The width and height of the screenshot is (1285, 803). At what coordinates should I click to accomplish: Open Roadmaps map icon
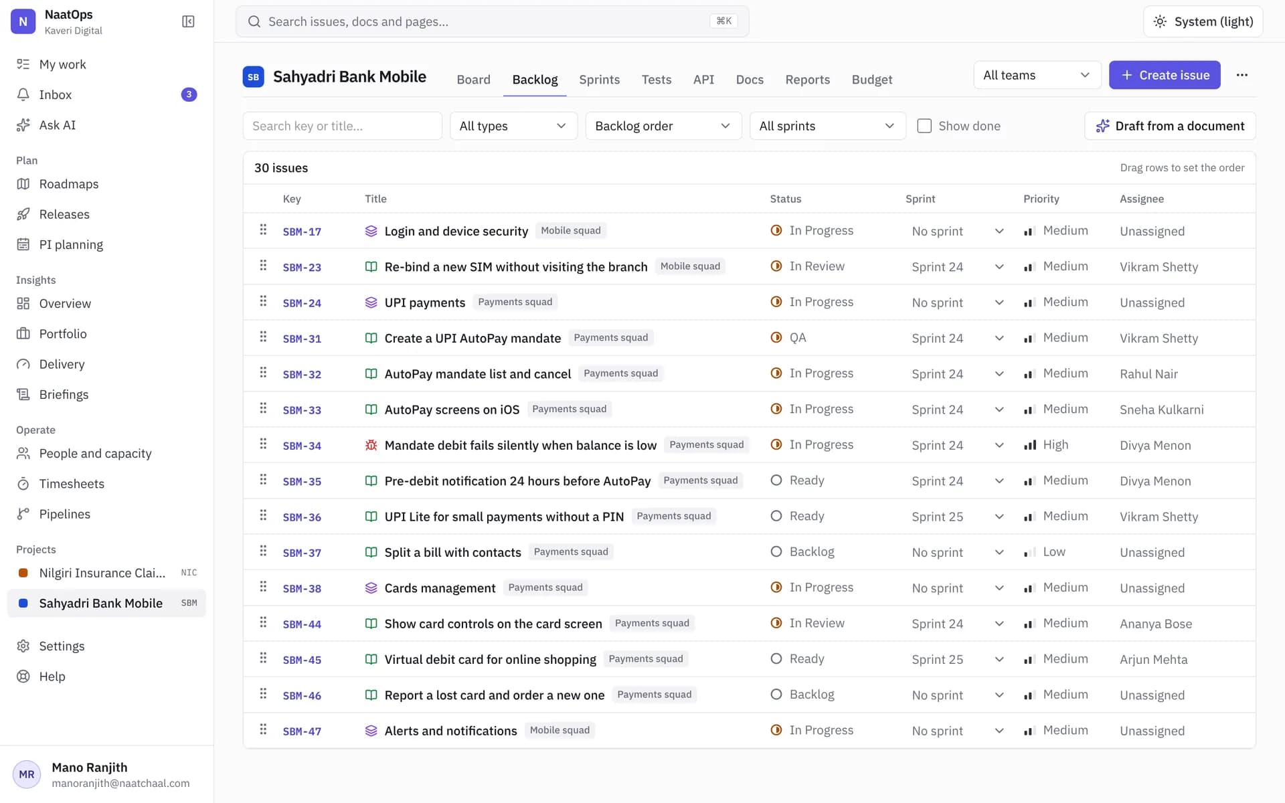(23, 184)
